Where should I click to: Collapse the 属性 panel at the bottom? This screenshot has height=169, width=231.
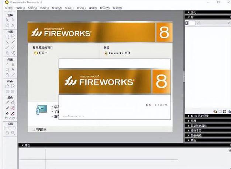click(22, 145)
